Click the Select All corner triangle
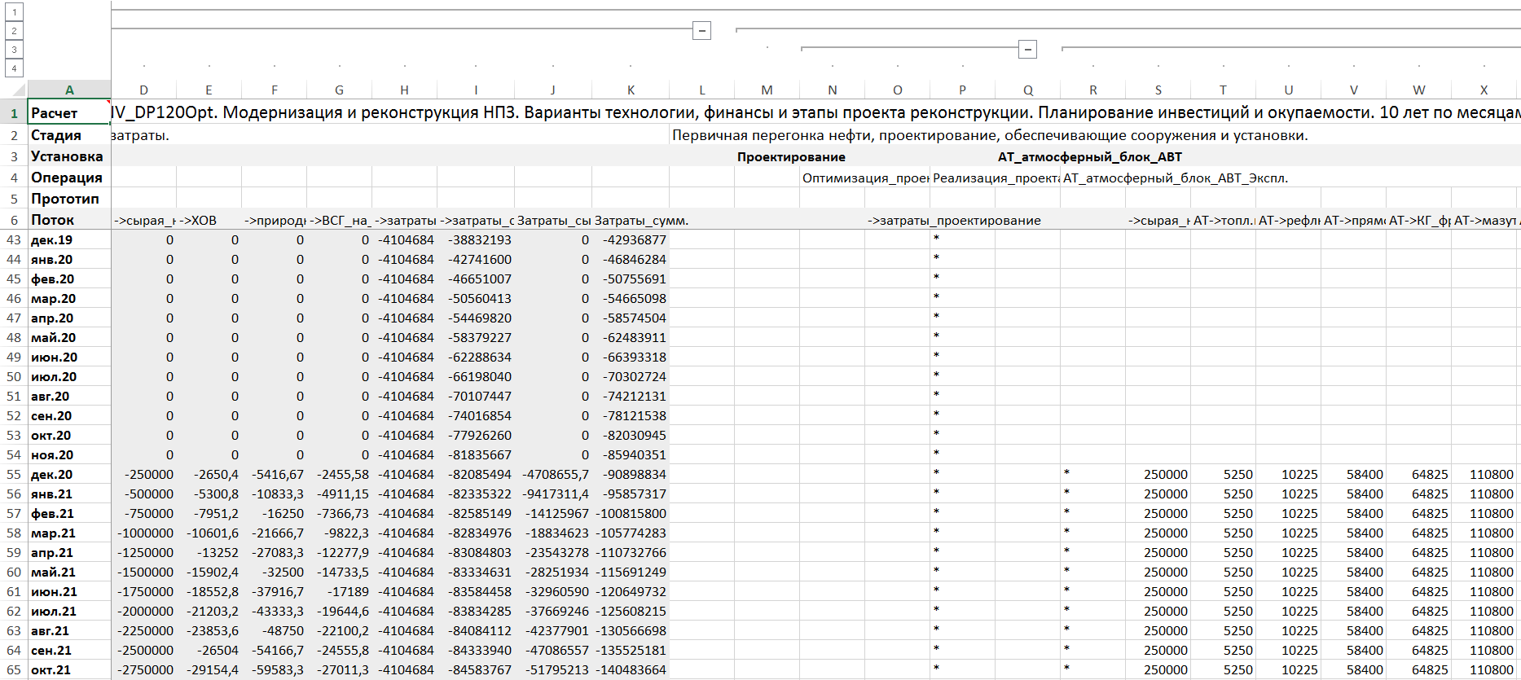The height and width of the screenshot is (680, 1521). [x=15, y=90]
